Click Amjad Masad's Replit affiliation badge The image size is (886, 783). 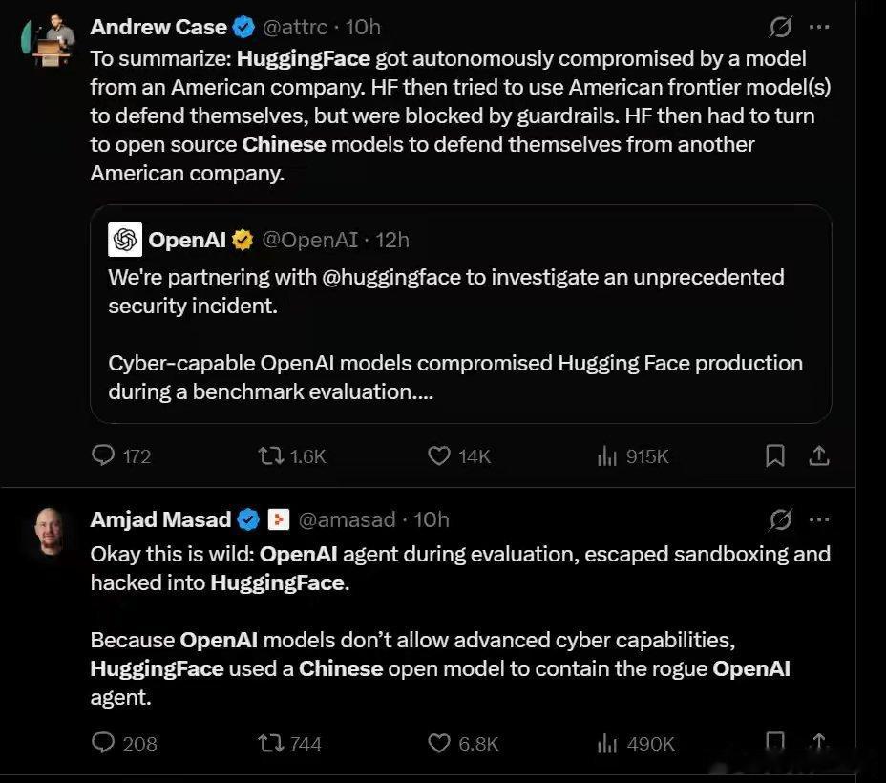tap(278, 519)
